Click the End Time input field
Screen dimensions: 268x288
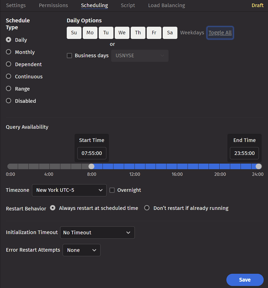coord(244,153)
